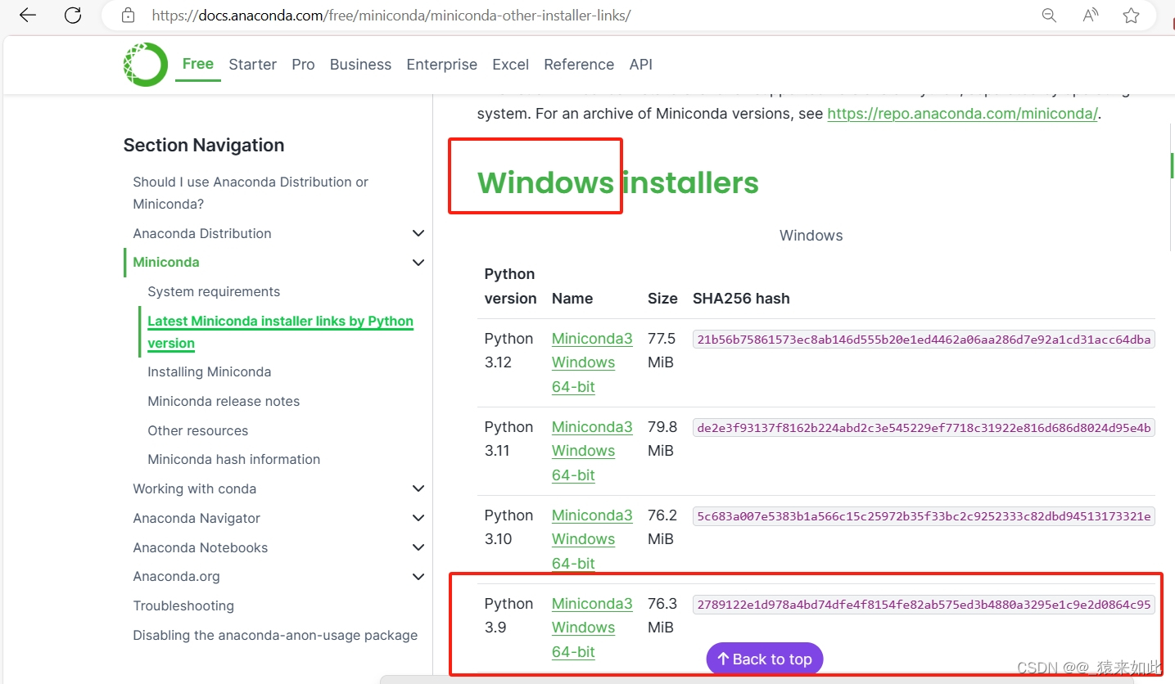1175x684 pixels.
Task: Add page to favorites with star icon
Action: point(1131,15)
